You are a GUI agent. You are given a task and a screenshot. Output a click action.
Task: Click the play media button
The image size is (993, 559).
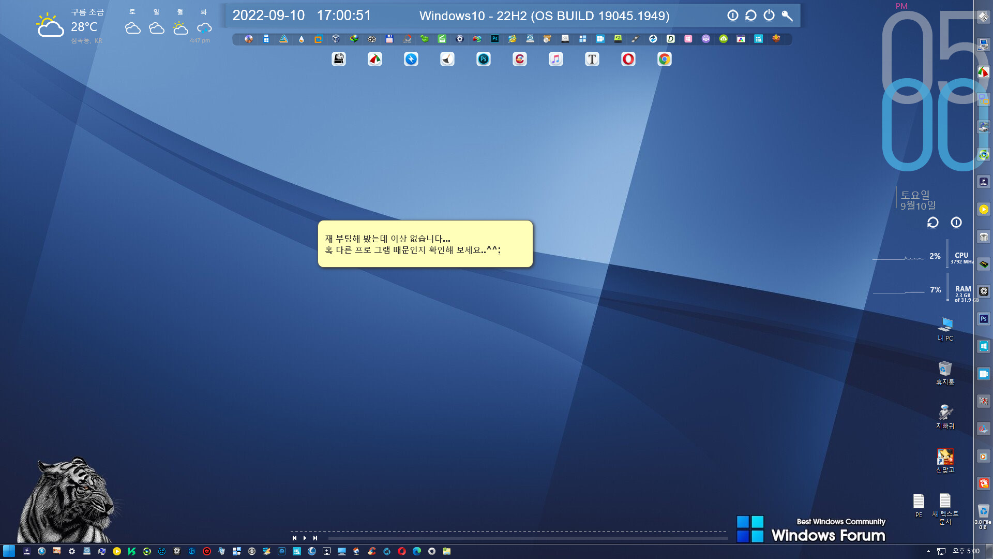(305, 538)
